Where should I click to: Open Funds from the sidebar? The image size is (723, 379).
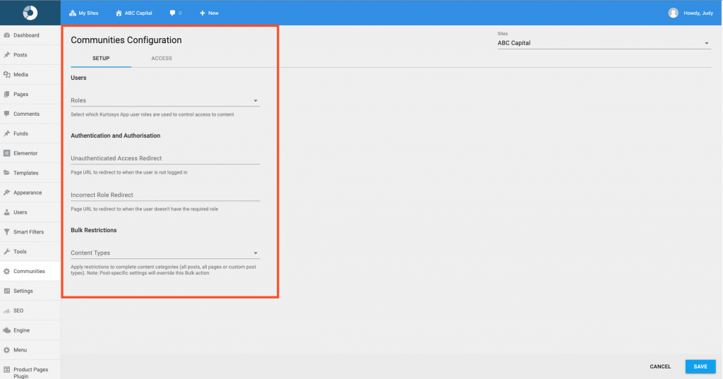click(x=30, y=133)
